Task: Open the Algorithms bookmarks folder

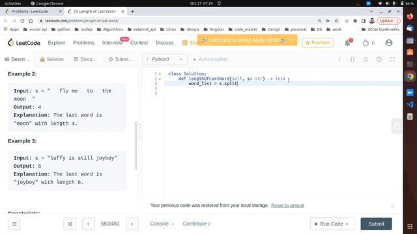Action: click(110, 29)
